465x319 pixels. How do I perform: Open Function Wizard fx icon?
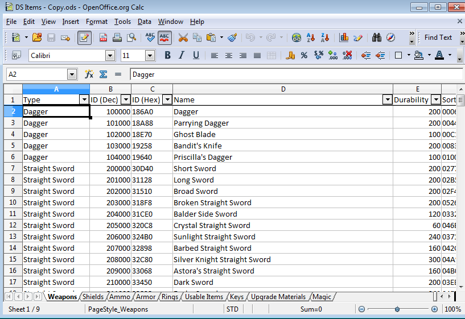point(89,74)
